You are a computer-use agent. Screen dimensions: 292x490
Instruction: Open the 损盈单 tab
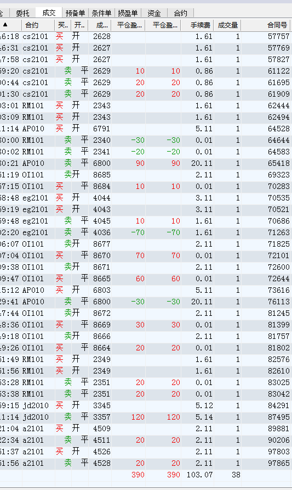pos(128,13)
